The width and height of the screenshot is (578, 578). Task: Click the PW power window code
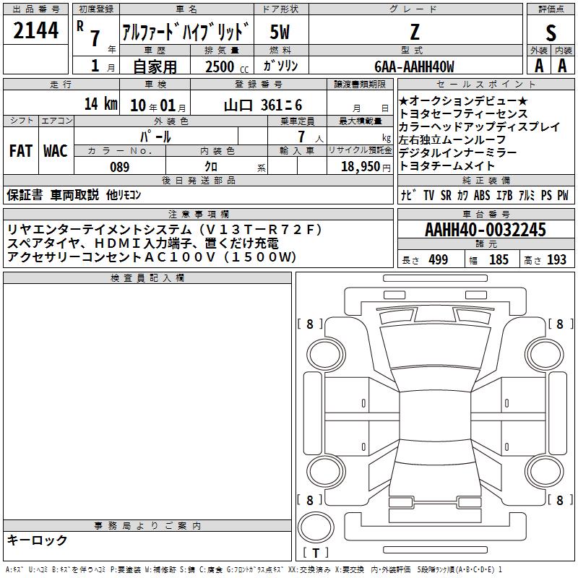click(563, 195)
